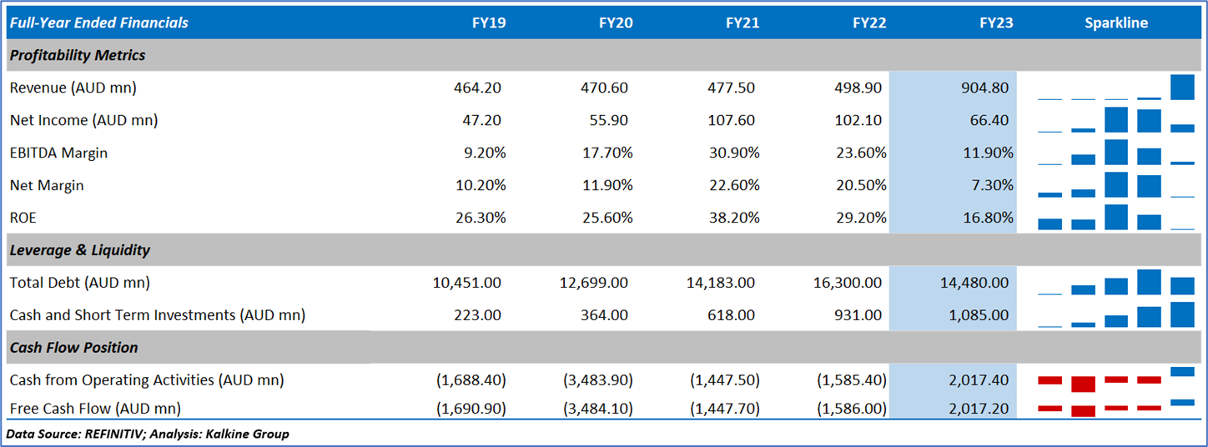
Task: Click the Free Cash Flow sparkline
Action: (1116, 408)
